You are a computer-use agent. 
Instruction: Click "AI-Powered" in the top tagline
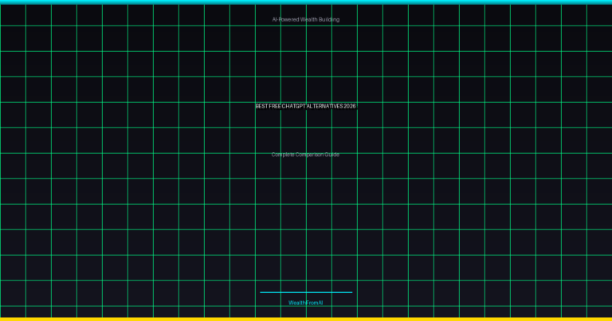285,19
